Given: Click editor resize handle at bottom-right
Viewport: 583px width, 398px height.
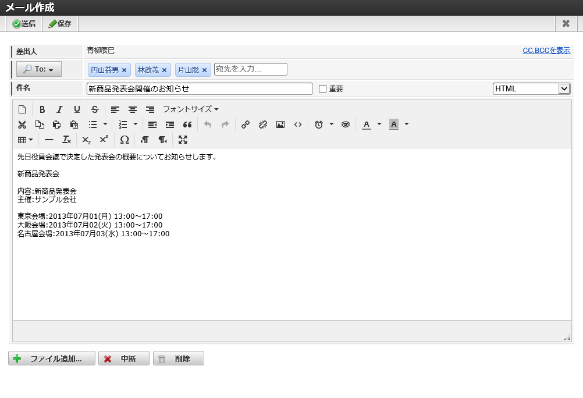Looking at the screenshot, I should click(x=567, y=337).
